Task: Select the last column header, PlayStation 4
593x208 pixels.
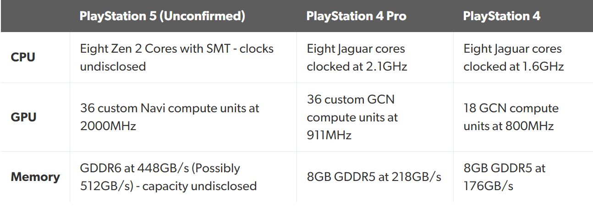Action: (501, 16)
